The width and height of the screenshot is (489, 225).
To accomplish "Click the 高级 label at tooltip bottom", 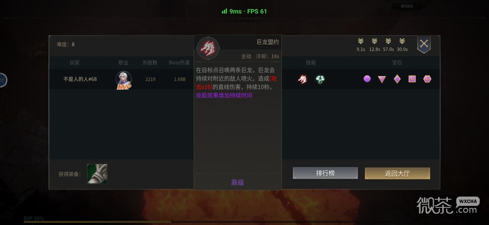I will [238, 183].
